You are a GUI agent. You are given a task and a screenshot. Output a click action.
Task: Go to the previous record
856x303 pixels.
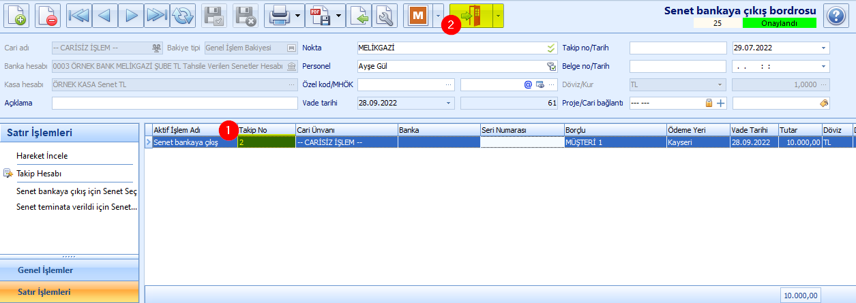(105, 15)
